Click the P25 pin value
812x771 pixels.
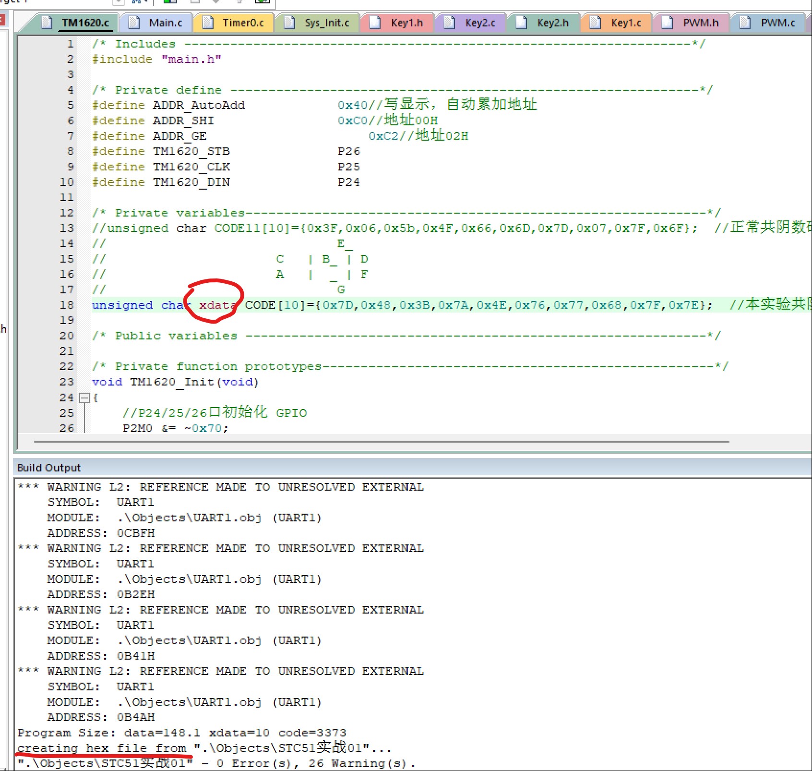click(x=349, y=167)
